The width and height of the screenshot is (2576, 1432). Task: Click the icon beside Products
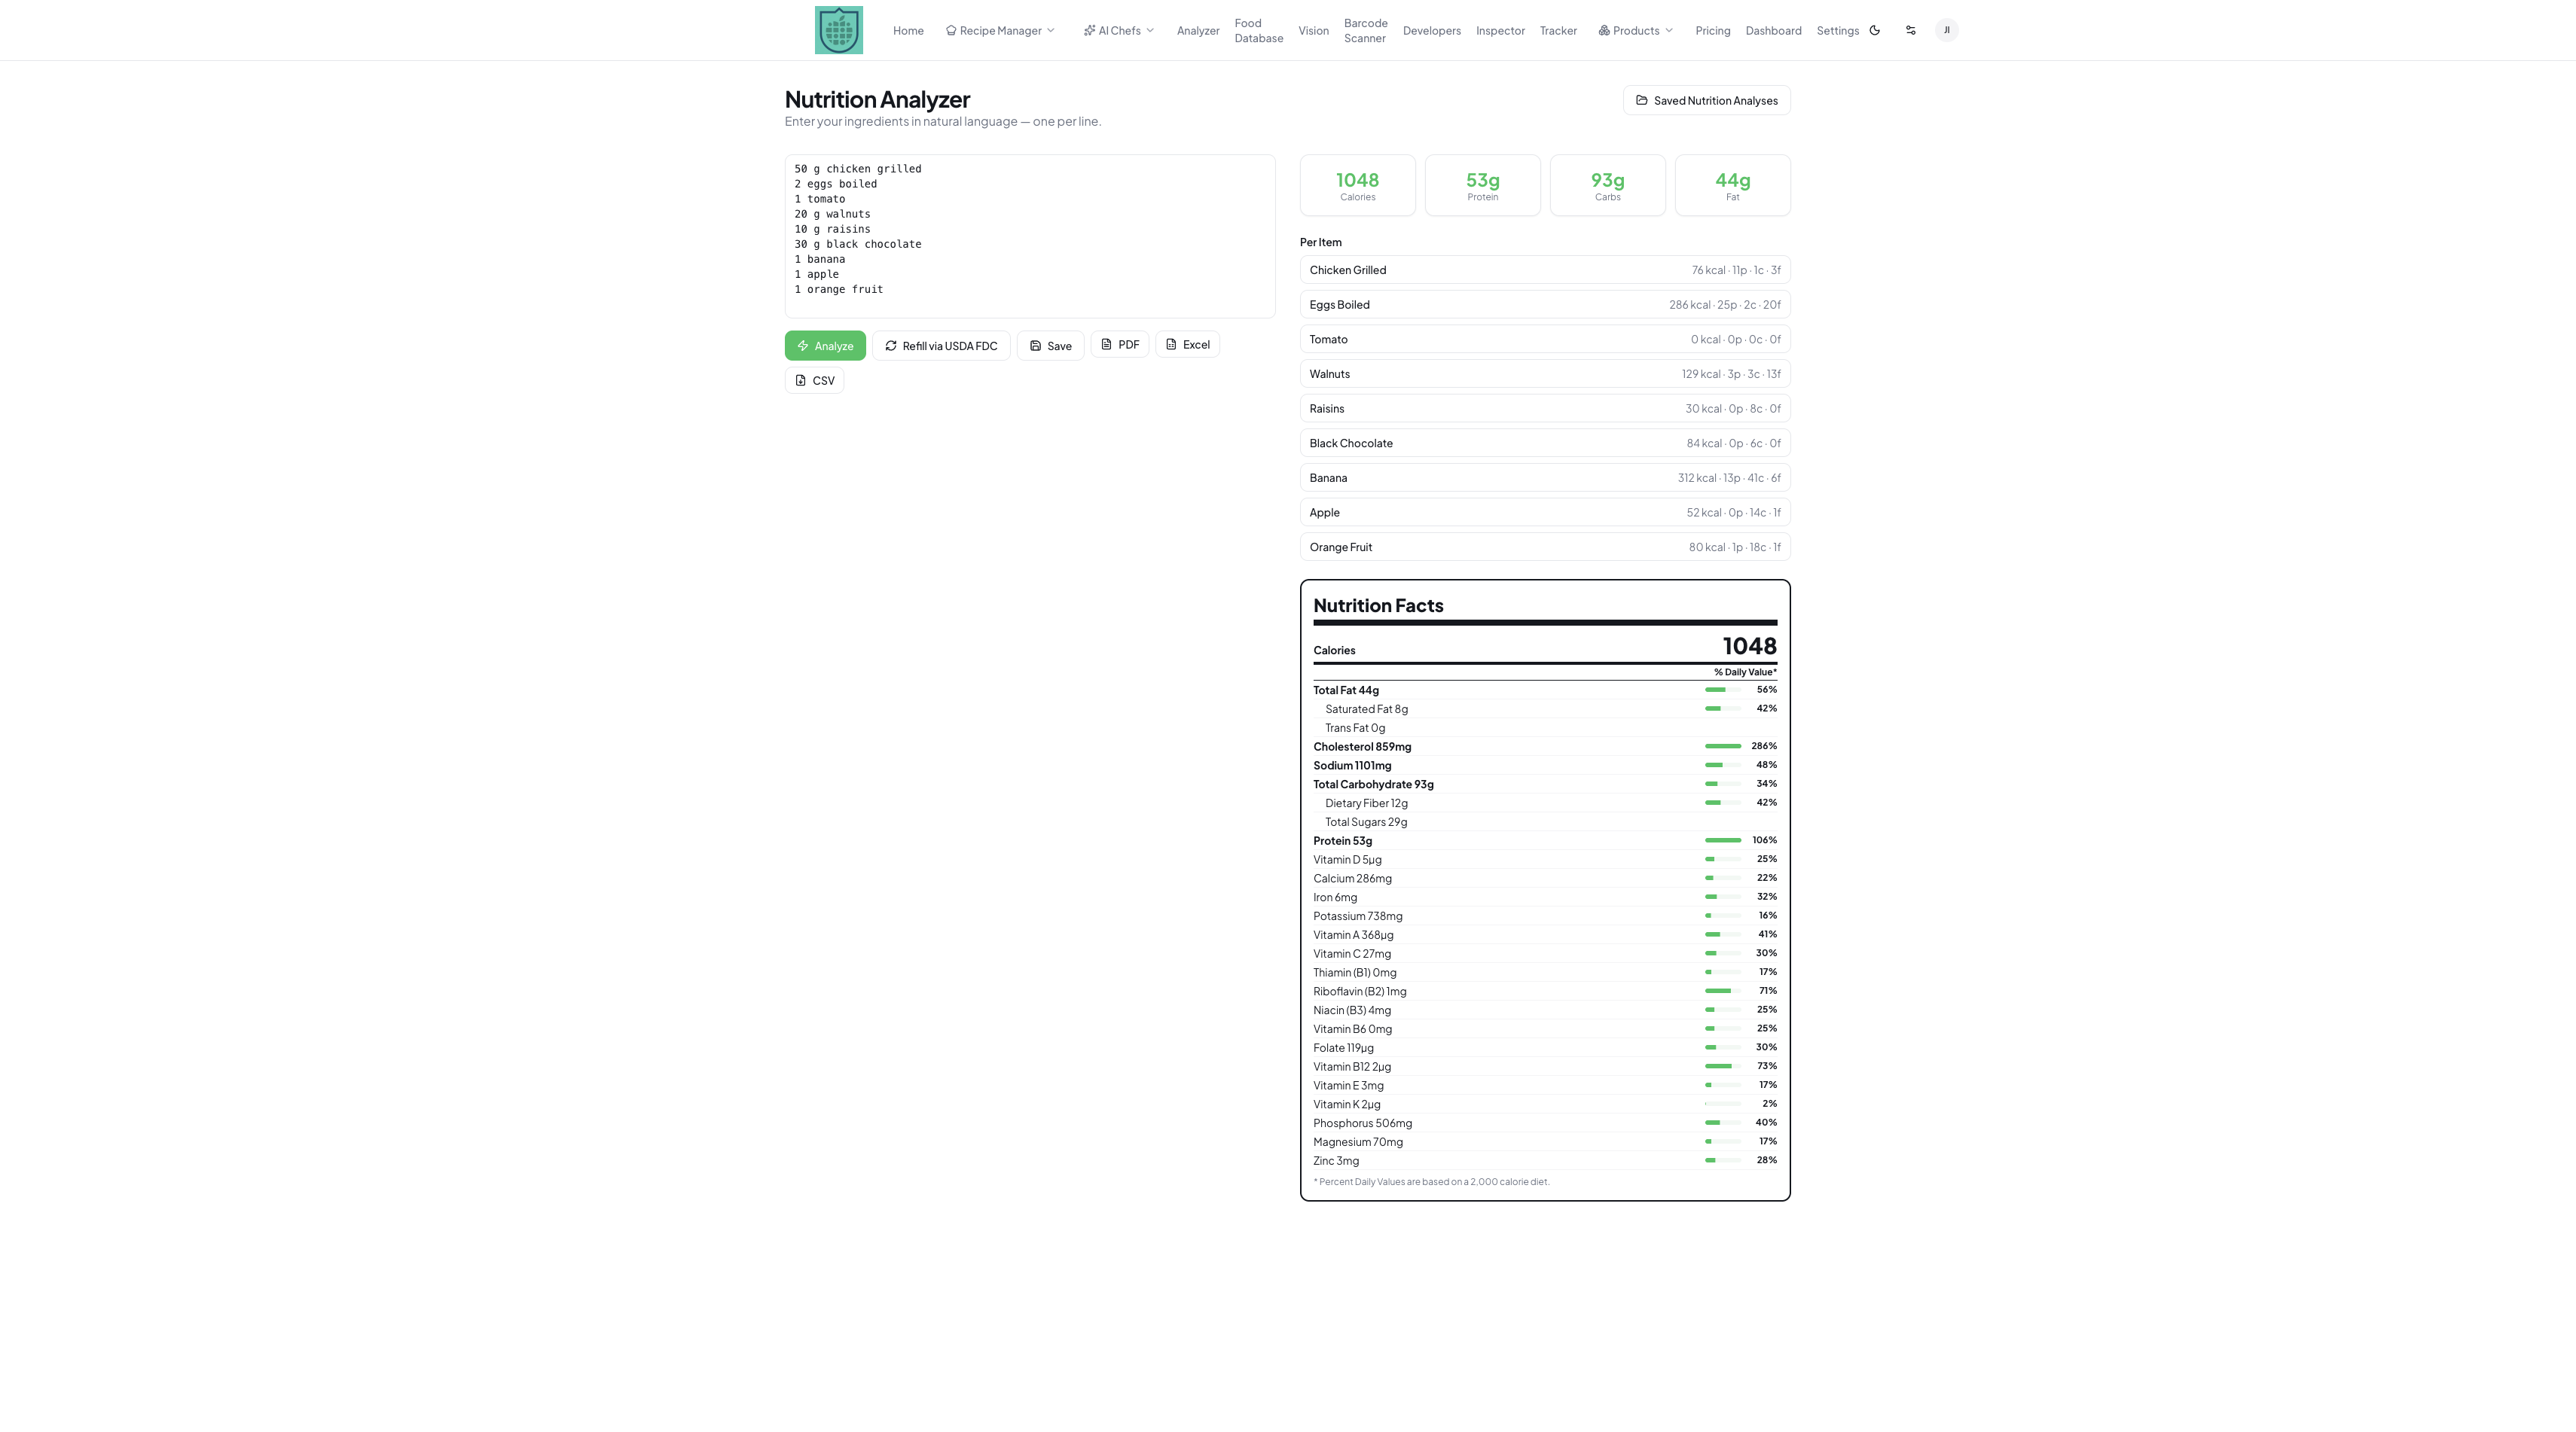(x=1604, y=31)
